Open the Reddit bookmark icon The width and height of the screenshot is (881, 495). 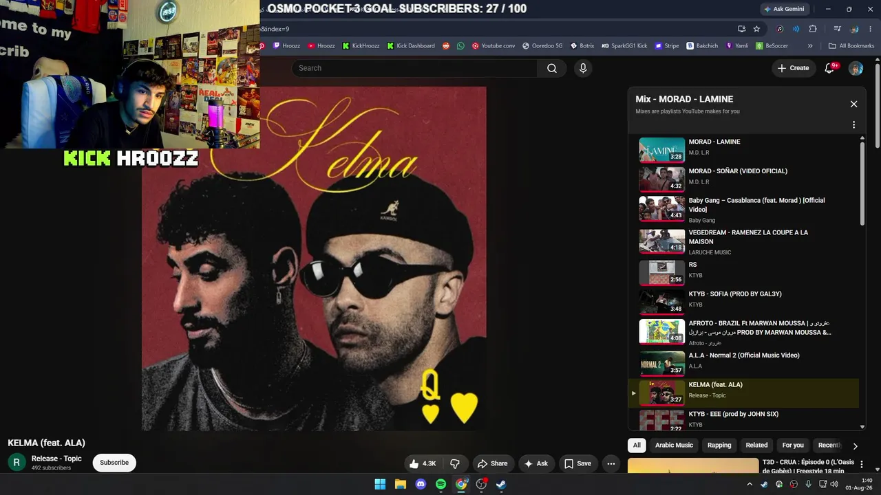click(446, 46)
